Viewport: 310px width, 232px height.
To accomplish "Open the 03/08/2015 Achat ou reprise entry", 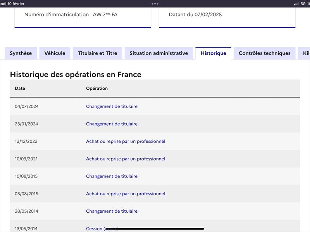I will click(x=126, y=194).
